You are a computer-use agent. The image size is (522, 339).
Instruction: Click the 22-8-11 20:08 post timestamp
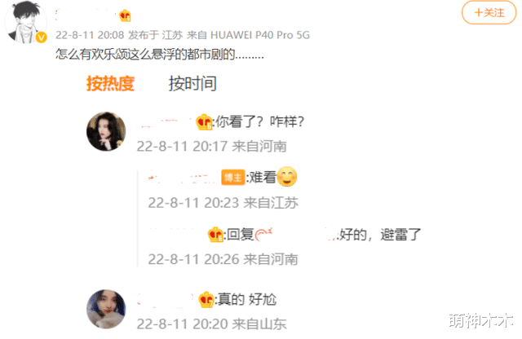pyautogui.click(x=90, y=35)
